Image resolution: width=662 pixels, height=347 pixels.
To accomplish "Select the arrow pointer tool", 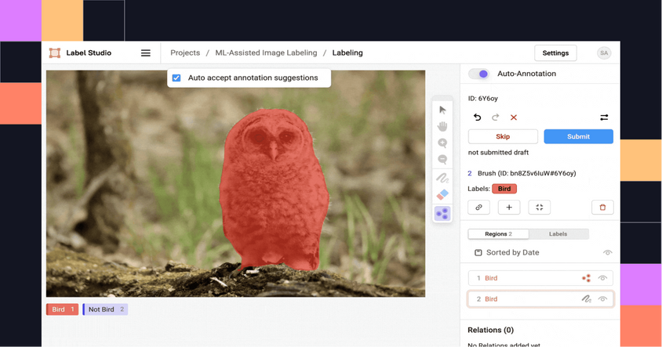I will coord(442,110).
